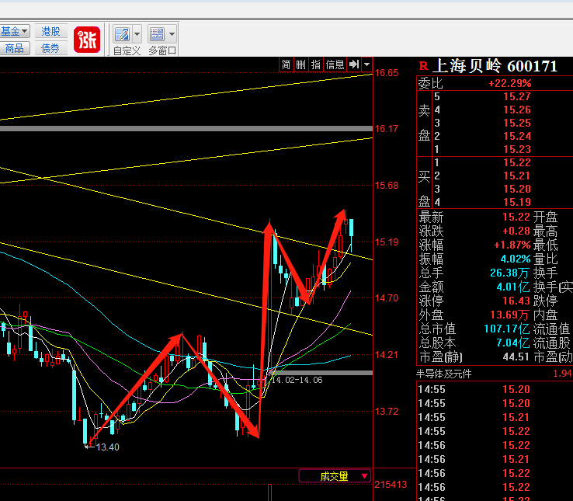
Task: Select the 删 chart button
Action: tap(300, 64)
